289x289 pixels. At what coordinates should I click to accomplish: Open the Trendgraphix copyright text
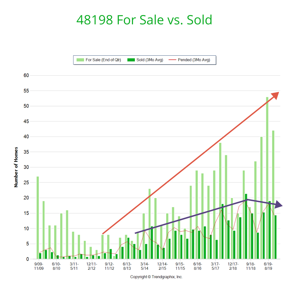point(156,277)
